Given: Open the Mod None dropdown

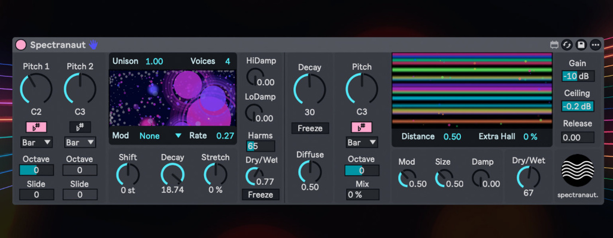Looking at the screenshot, I should (160, 136).
